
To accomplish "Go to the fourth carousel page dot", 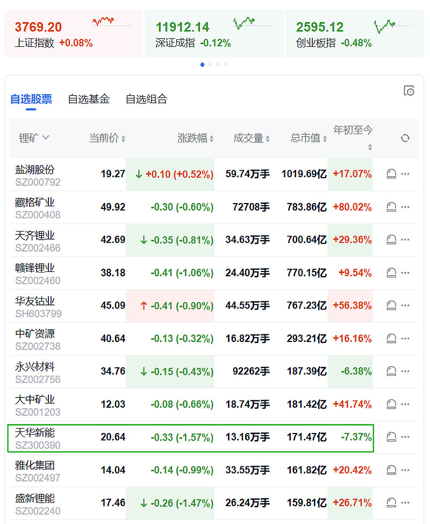I will click(x=226, y=65).
